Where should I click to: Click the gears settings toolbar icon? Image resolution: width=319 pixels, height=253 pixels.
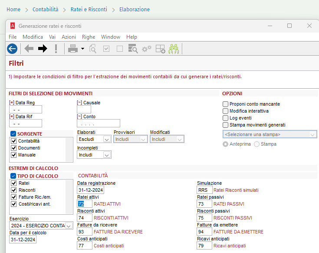tap(147, 49)
